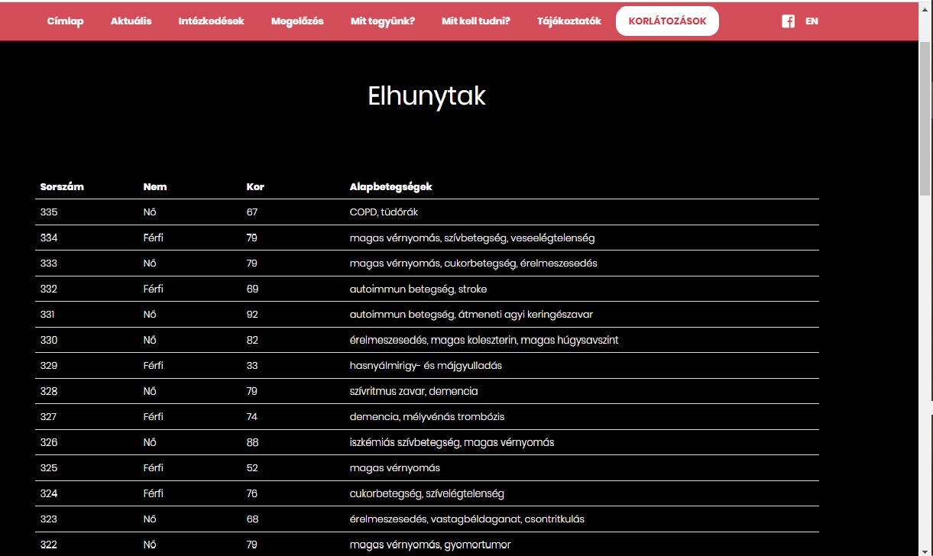The width and height of the screenshot is (933, 556).
Task: Click 'Férfi' in row 332
Action: click(153, 289)
